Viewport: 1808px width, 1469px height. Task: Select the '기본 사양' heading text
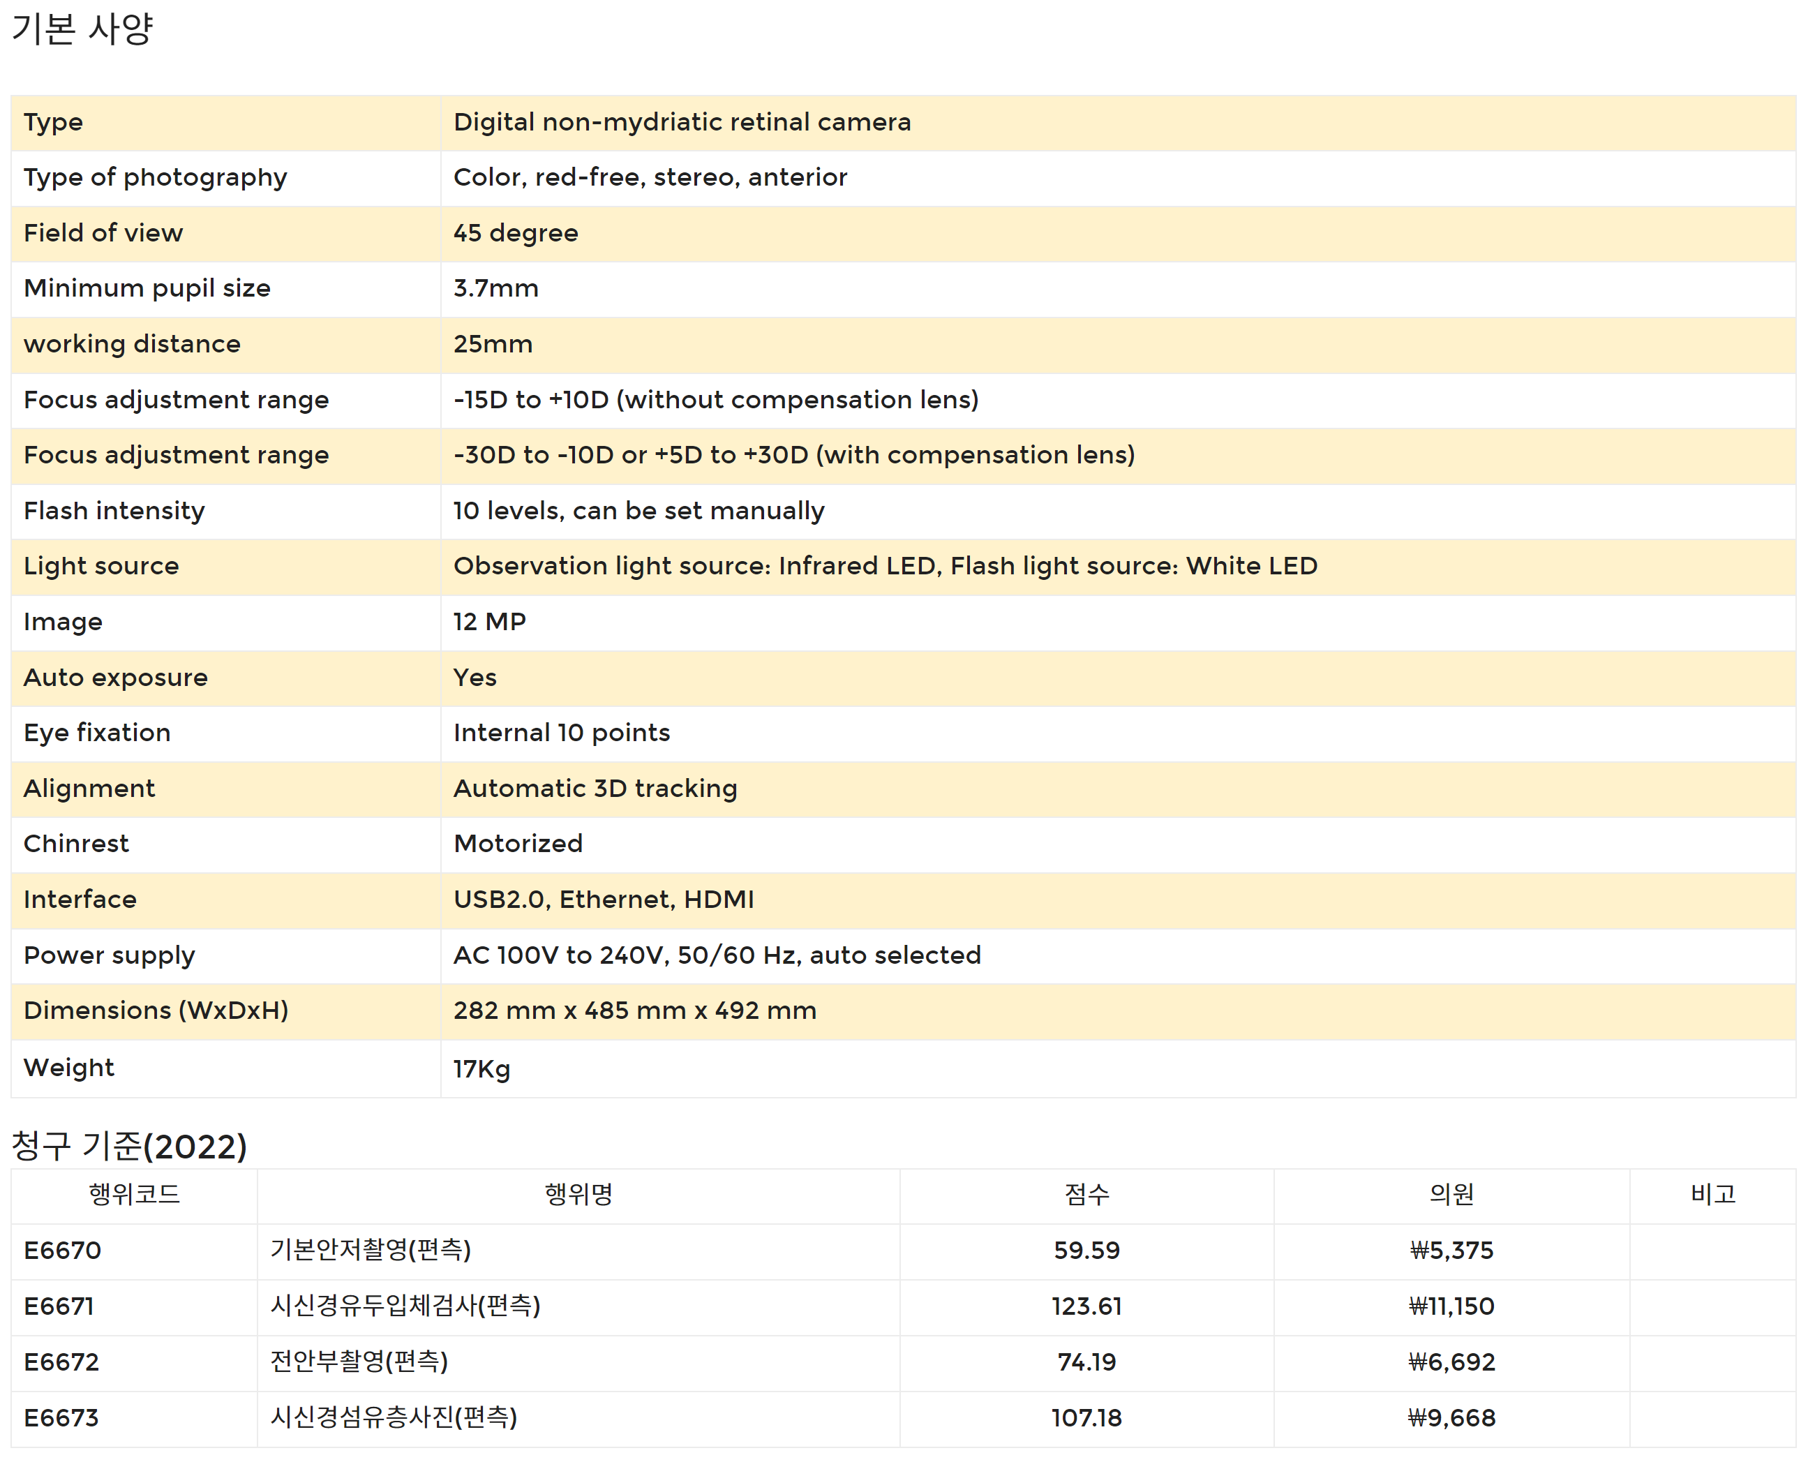coord(82,29)
